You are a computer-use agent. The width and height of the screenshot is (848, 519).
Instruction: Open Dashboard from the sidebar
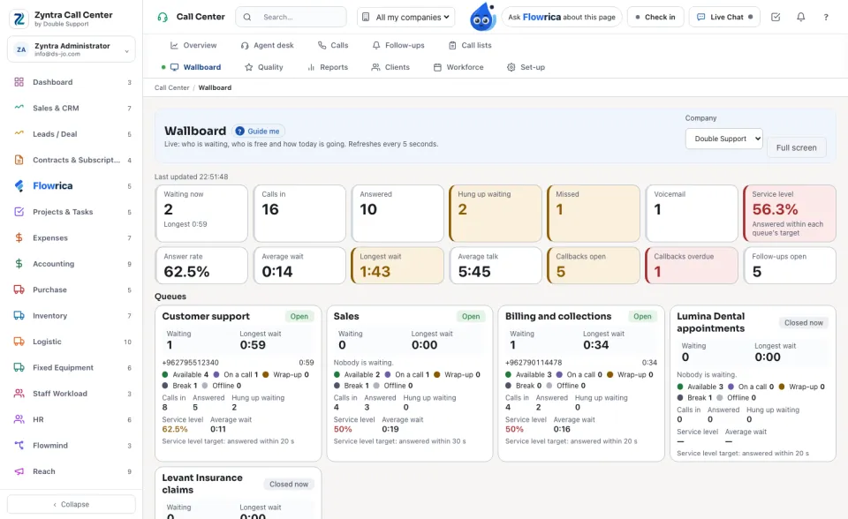point(72,82)
